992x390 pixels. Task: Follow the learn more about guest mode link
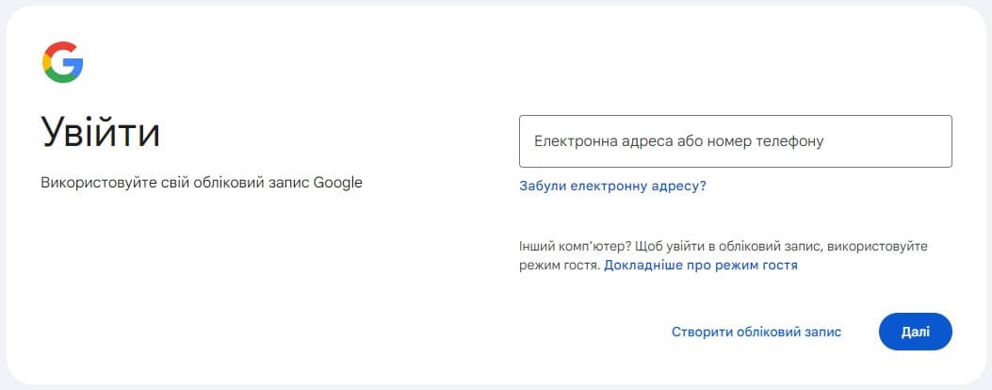pos(701,266)
